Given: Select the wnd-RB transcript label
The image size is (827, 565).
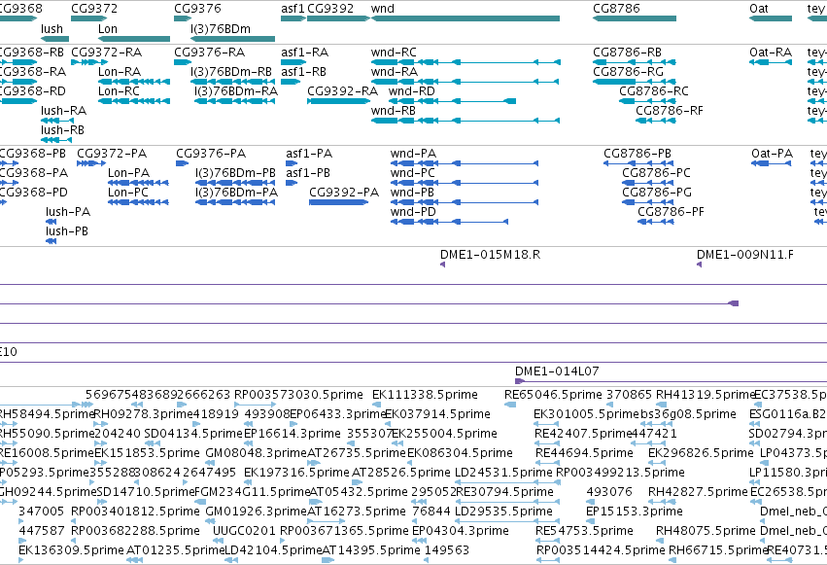Looking at the screenshot, I should click(394, 111).
